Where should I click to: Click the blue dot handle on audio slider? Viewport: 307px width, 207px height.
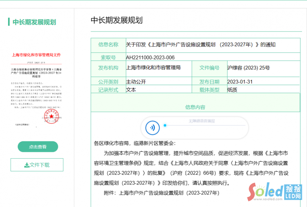coord(165,125)
